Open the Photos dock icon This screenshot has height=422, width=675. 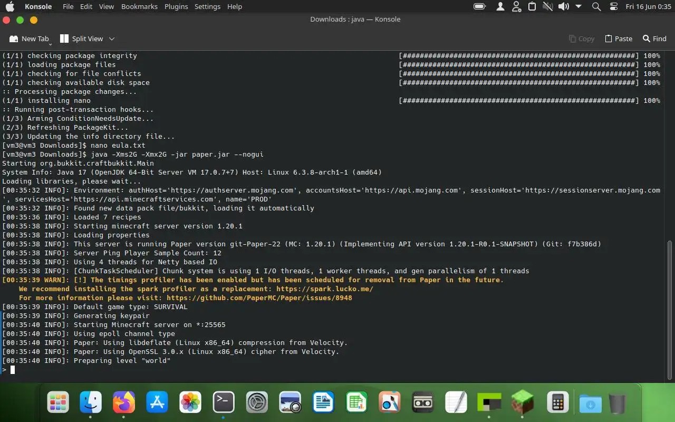190,402
